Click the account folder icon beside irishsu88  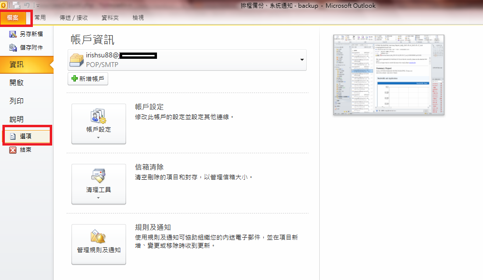pos(76,60)
